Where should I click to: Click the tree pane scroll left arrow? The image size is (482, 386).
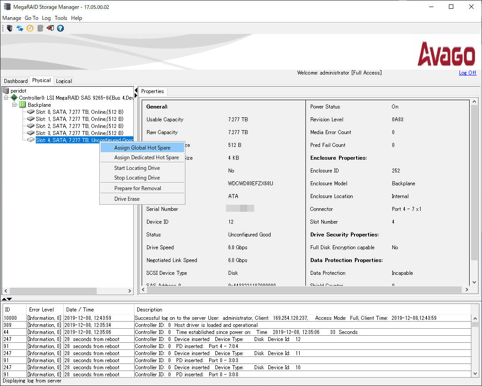[6, 291]
